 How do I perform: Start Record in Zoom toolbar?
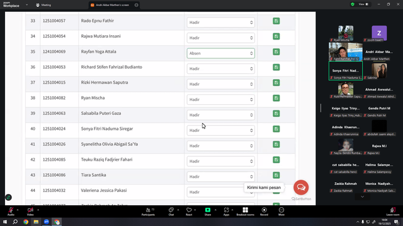pos(264,212)
